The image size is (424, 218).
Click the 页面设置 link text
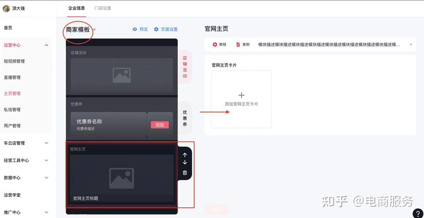(169, 29)
